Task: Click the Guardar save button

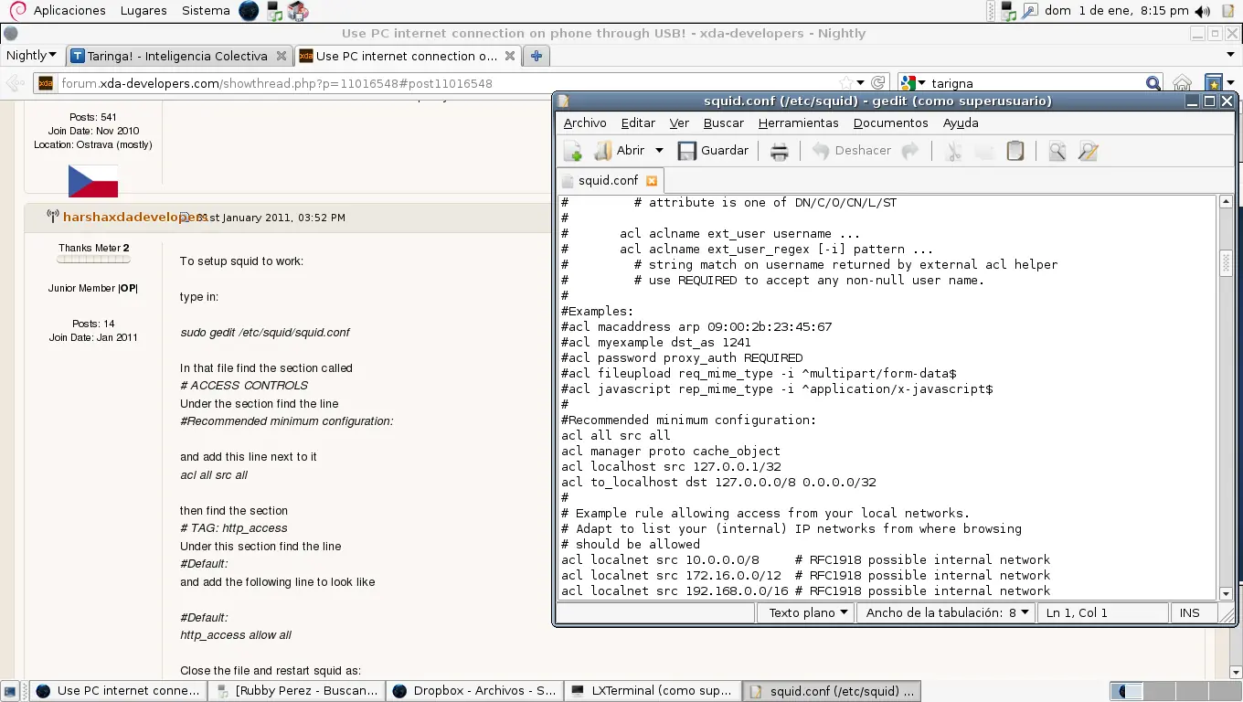Action: tap(713, 151)
